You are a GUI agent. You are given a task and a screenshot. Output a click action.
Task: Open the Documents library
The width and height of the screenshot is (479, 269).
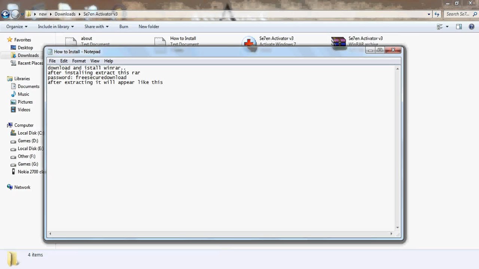point(28,87)
